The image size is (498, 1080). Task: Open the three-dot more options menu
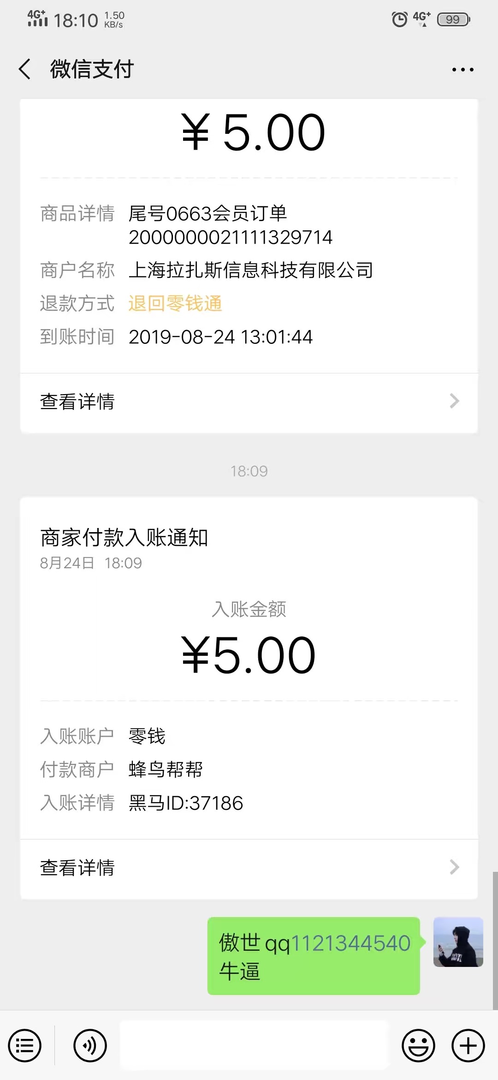(x=462, y=70)
